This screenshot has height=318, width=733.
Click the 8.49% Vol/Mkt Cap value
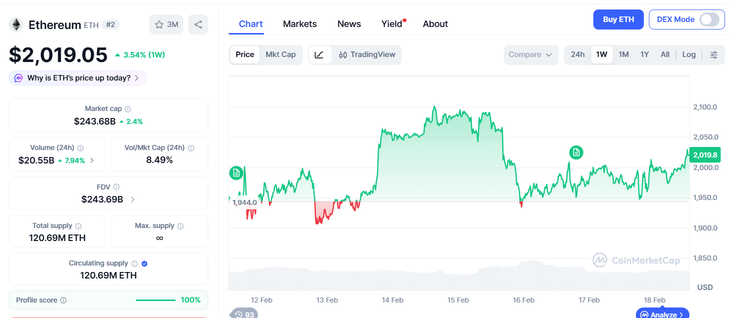pyautogui.click(x=159, y=160)
